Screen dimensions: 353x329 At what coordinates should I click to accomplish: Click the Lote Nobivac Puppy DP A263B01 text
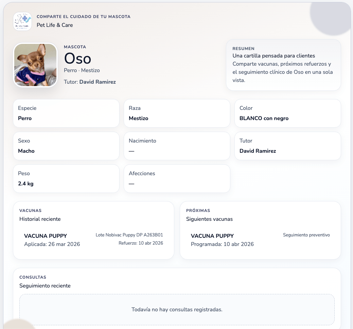pyautogui.click(x=129, y=235)
